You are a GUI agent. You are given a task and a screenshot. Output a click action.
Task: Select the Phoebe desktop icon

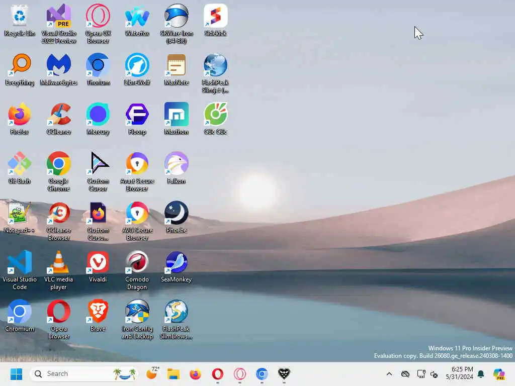177,217
